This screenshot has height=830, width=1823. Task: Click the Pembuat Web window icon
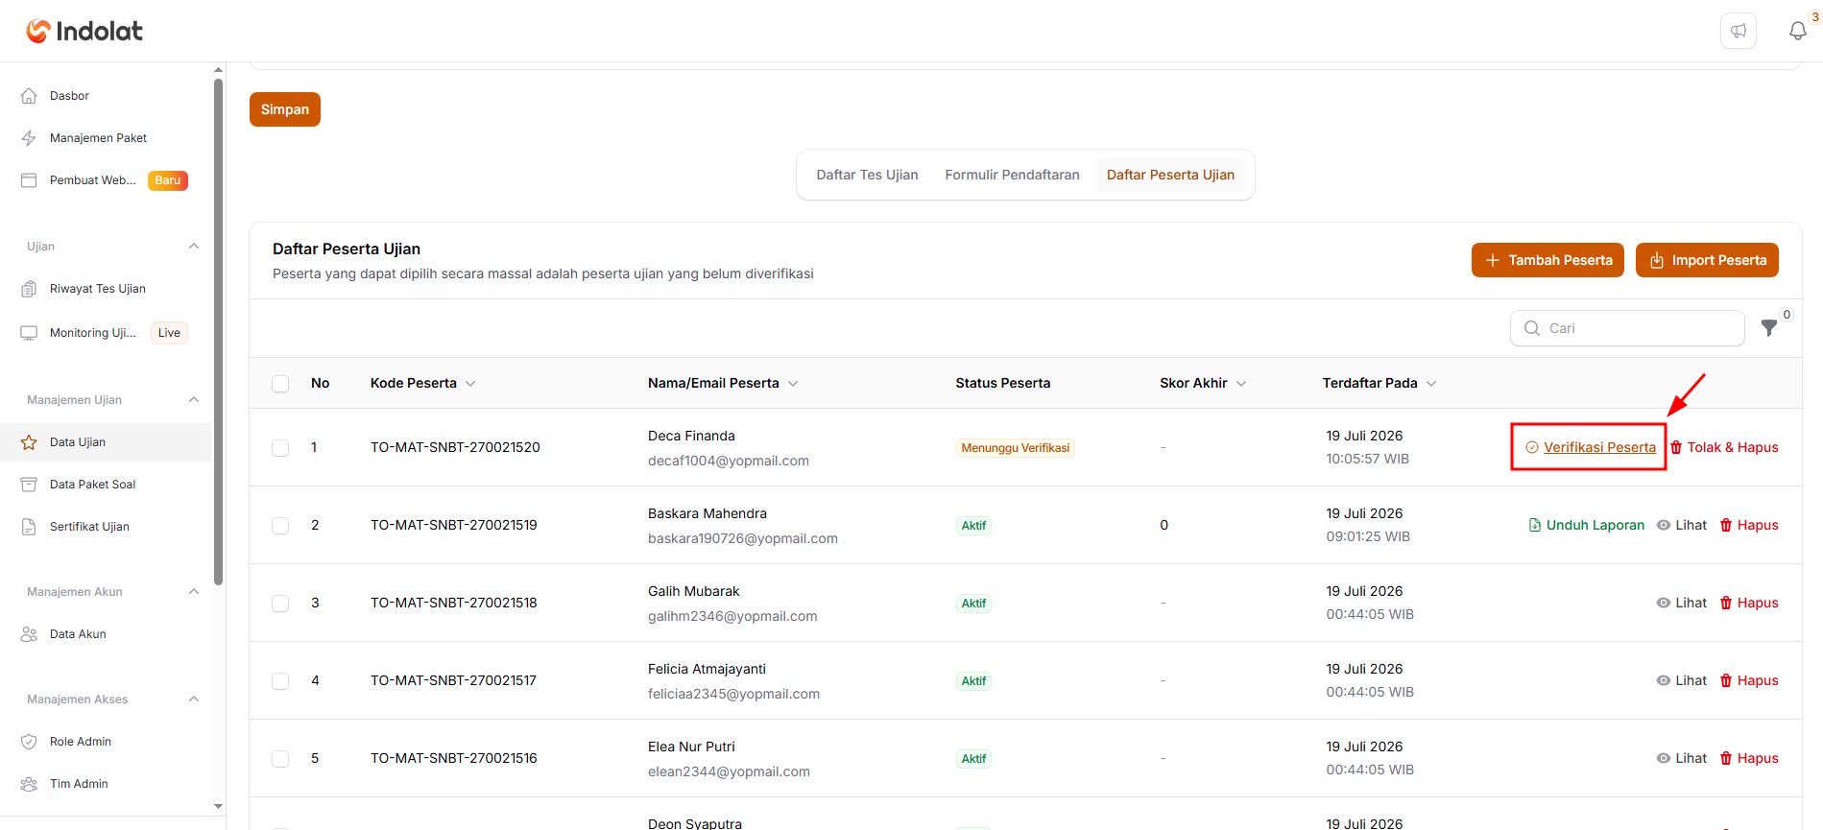click(29, 180)
